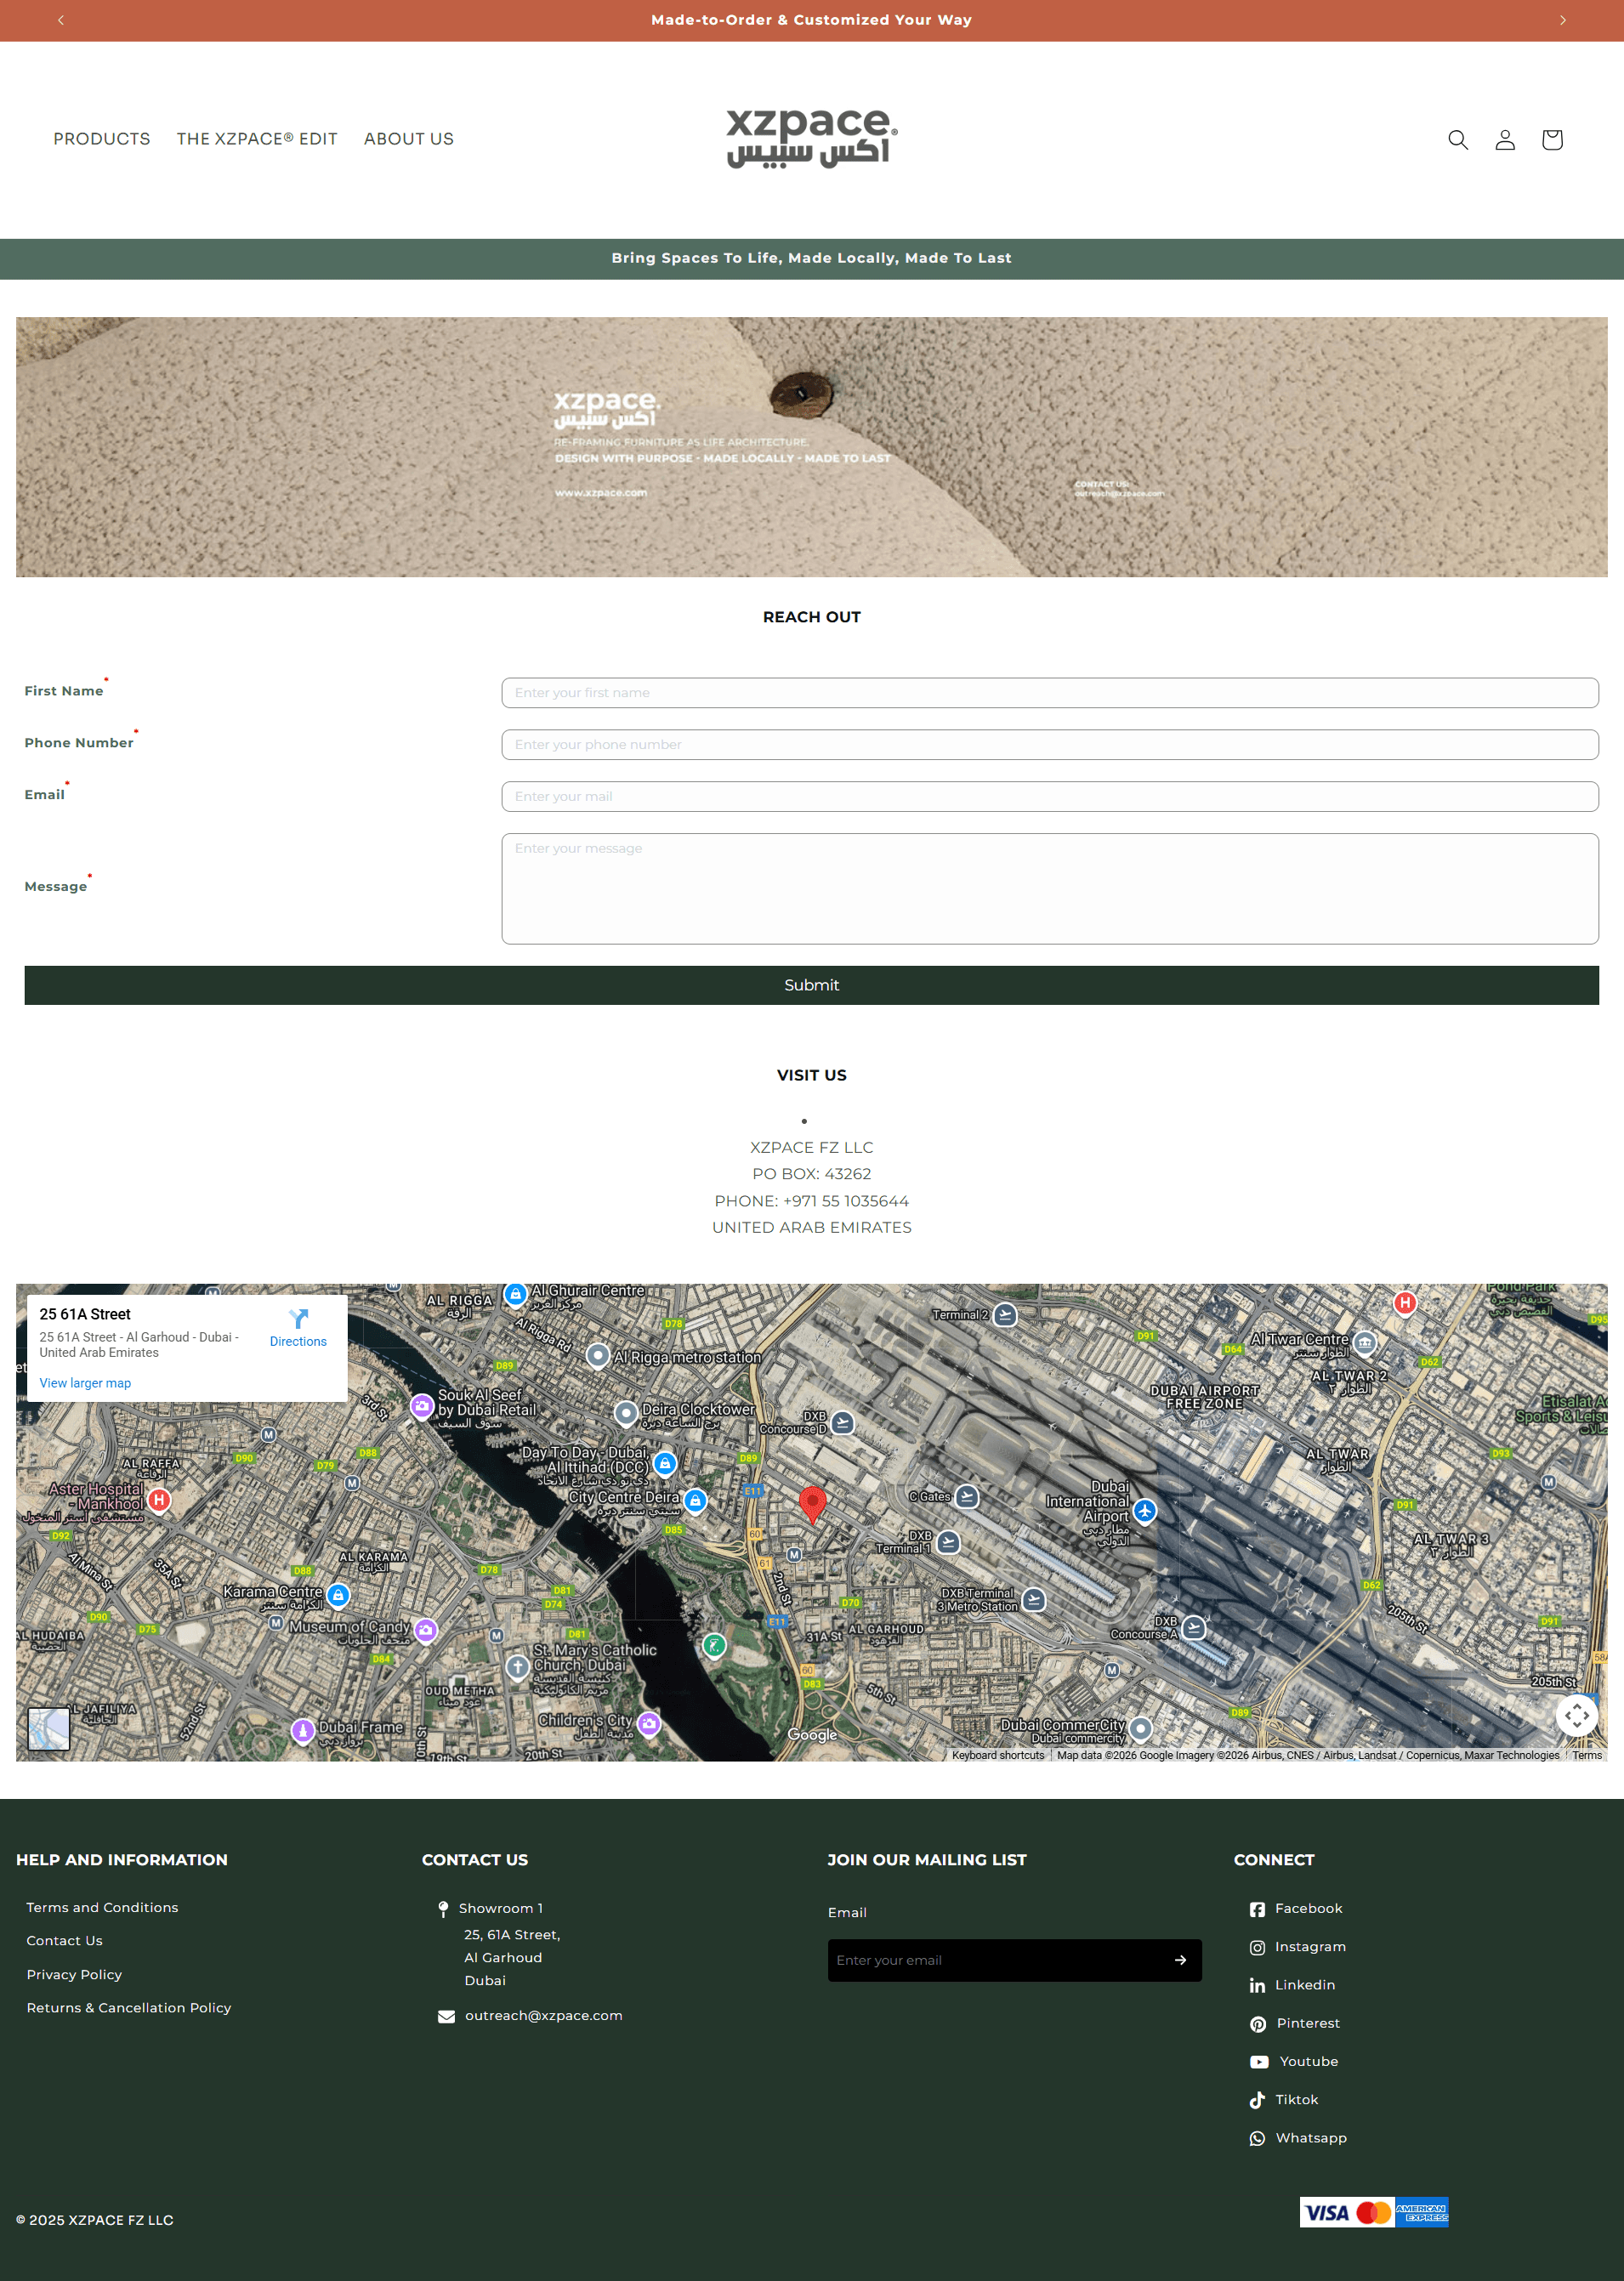The width and height of the screenshot is (1624, 2281).
Task: Click the "25 61A Street" map card title
Action: pos(85,1314)
